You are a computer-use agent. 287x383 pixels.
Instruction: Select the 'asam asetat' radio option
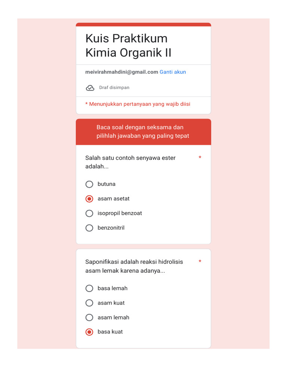(x=89, y=199)
